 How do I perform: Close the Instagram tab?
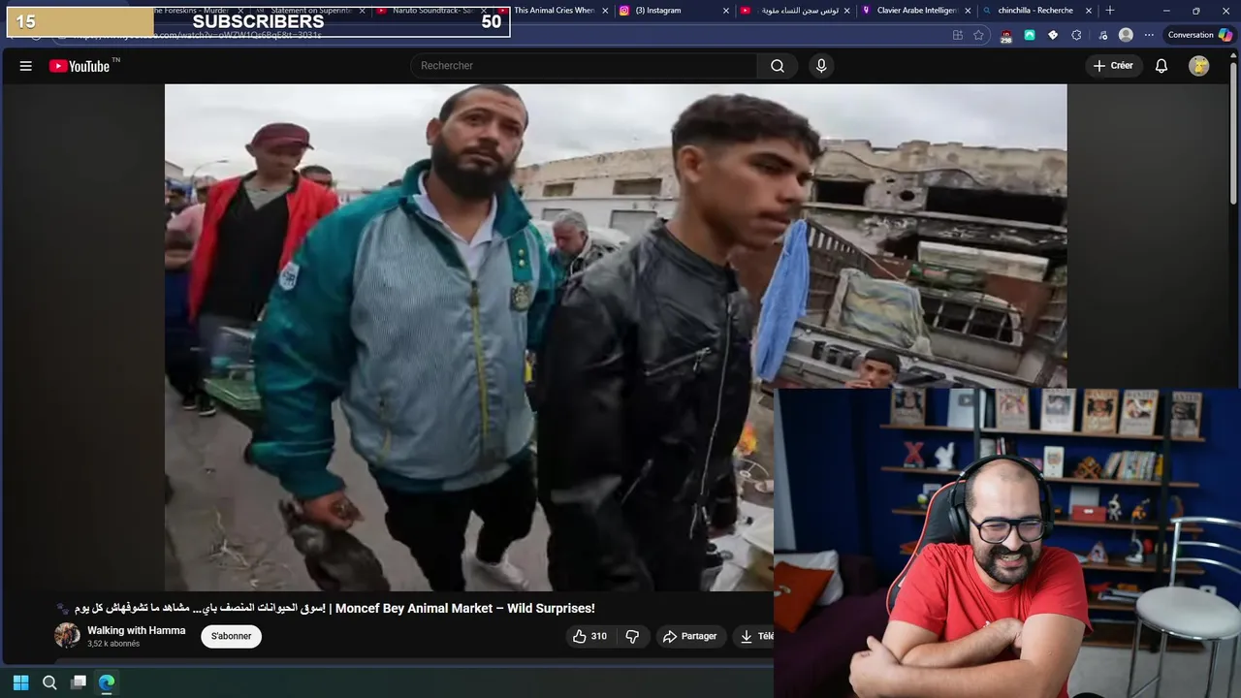click(725, 11)
